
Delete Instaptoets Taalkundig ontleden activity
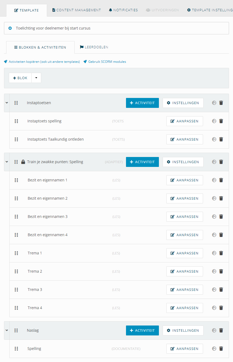pos(221,139)
